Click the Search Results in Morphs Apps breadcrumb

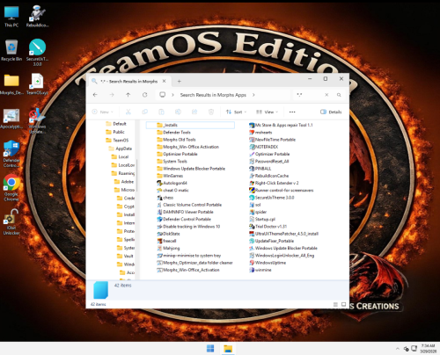click(x=213, y=95)
